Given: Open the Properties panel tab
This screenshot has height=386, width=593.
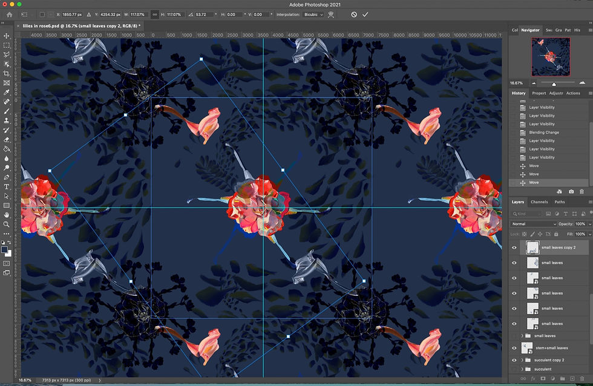Looking at the screenshot, I should (x=539, y=93).
